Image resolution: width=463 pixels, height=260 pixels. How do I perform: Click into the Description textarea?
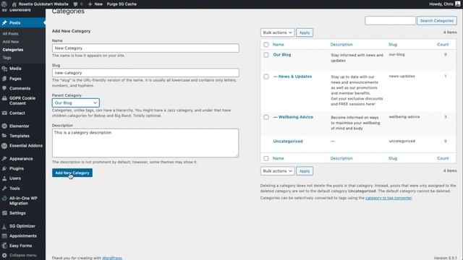tap(145, 143)
